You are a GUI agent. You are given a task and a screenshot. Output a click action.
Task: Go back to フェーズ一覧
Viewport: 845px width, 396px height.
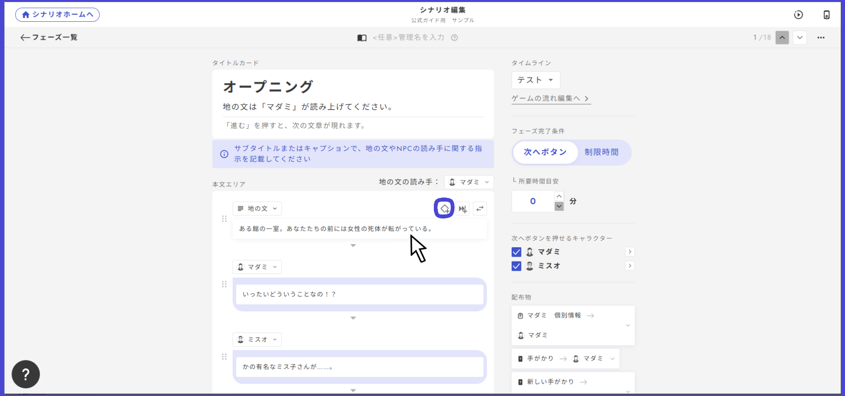tap(49, 38)
